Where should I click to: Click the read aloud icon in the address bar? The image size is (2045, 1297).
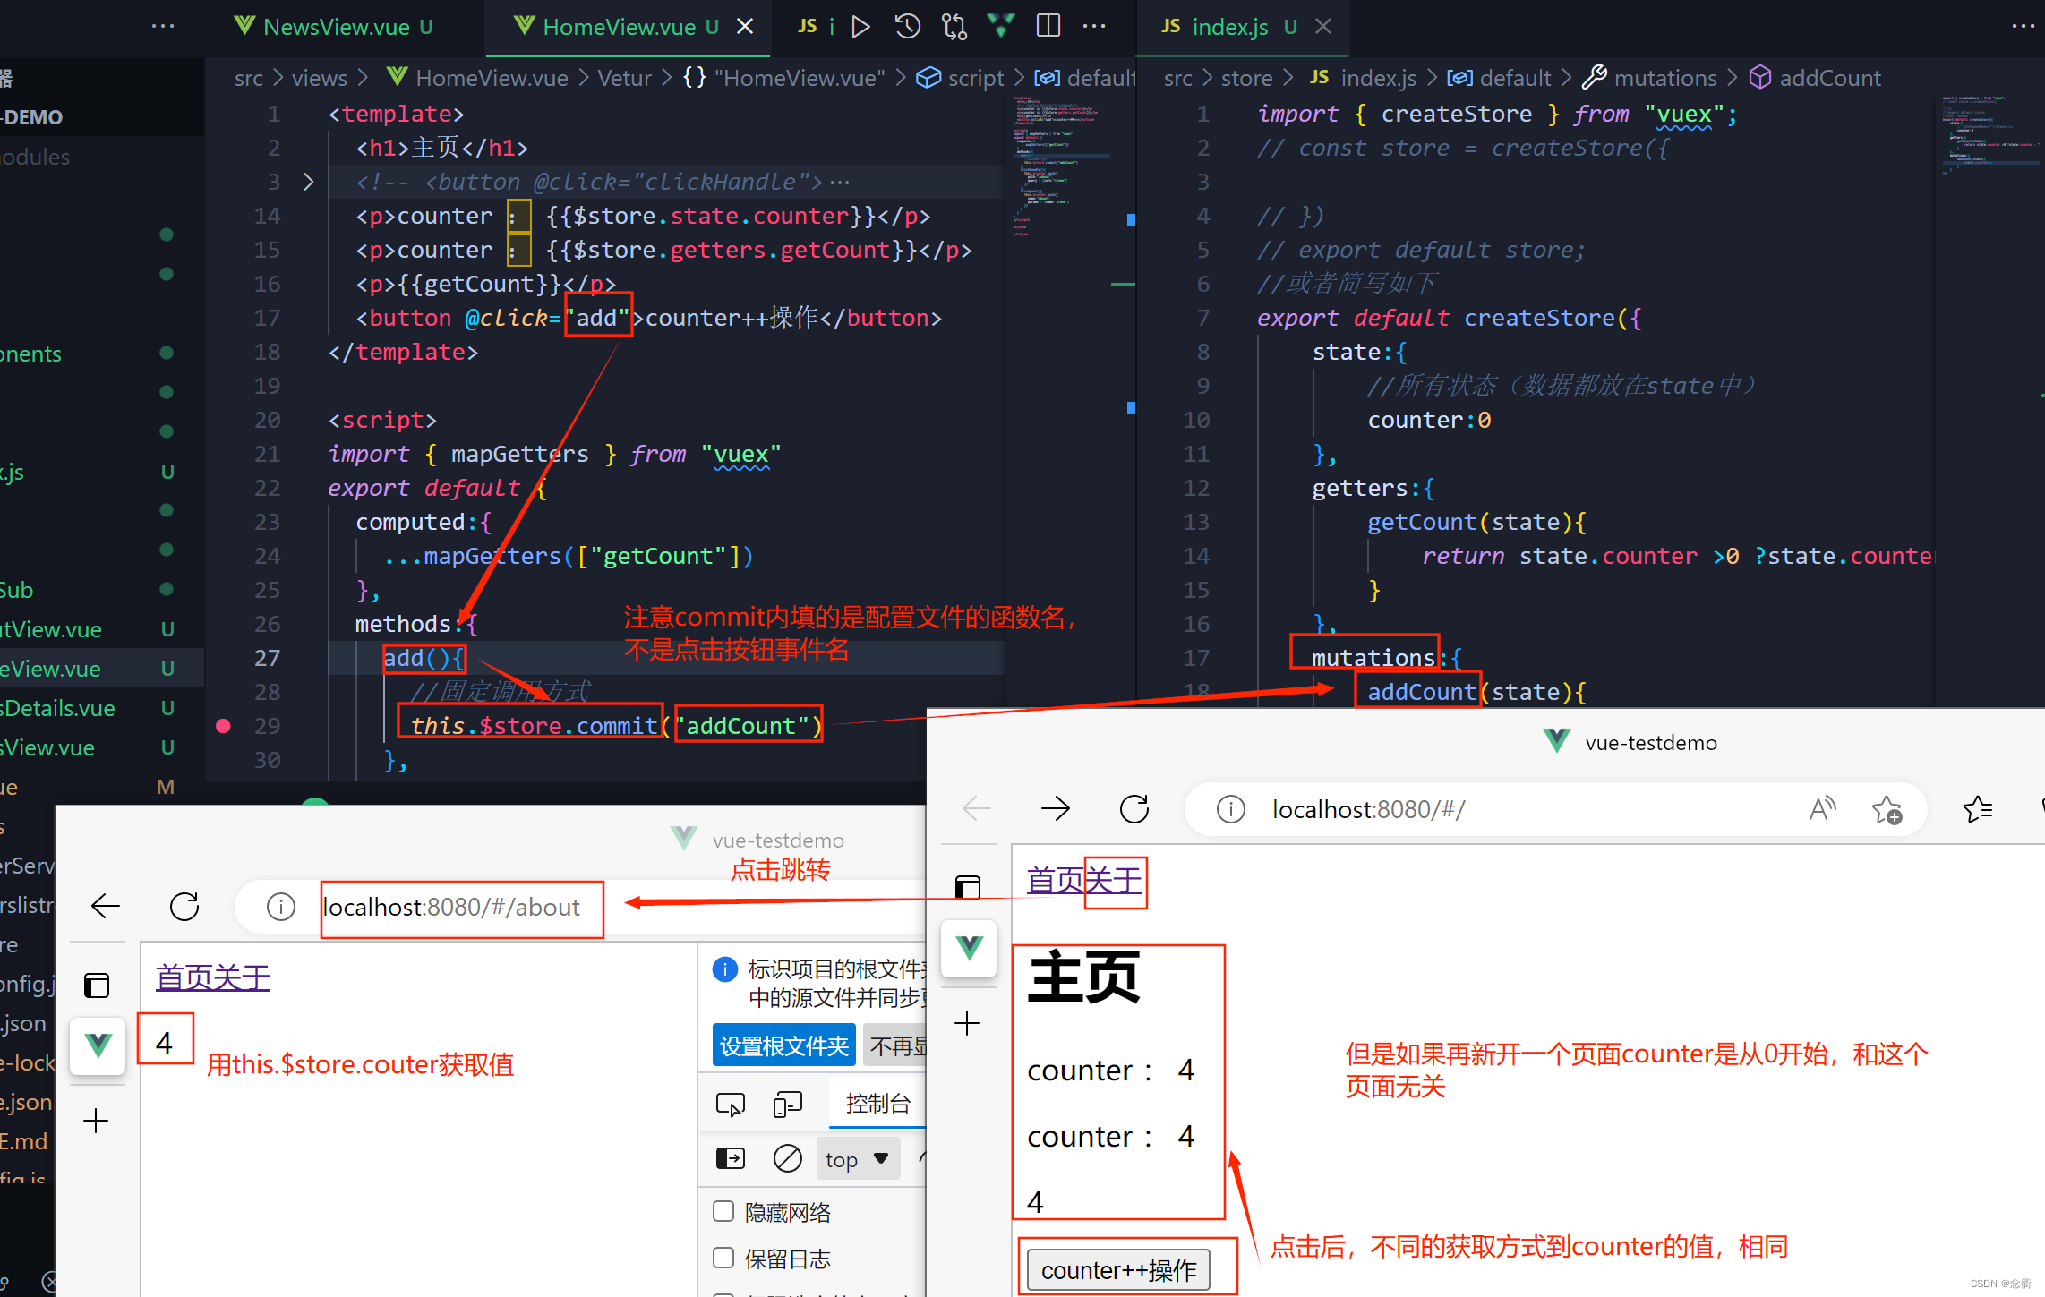coord(1822,809)
